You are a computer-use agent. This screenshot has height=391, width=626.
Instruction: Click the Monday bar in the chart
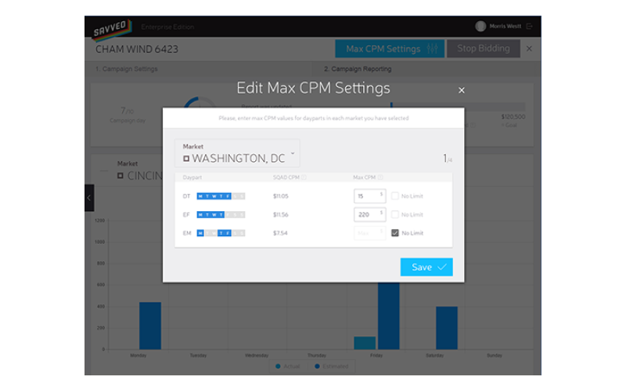(x=150, y=325)
